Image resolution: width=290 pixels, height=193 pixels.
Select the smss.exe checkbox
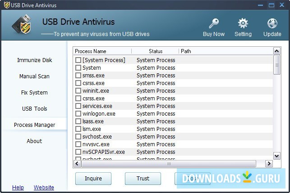(78, 75)
